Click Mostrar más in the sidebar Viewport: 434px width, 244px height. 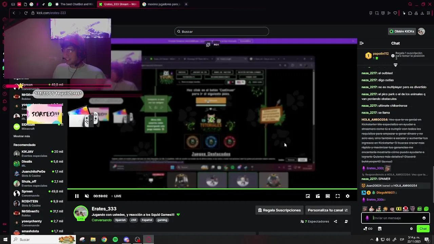pyautogui.click(x=22, y=136)
